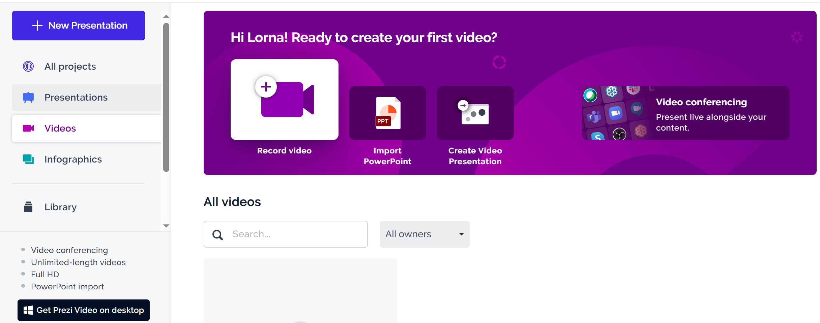Click the OBS icon in conferencing card
Screen dimensions: 820x323
pos(619,135)
